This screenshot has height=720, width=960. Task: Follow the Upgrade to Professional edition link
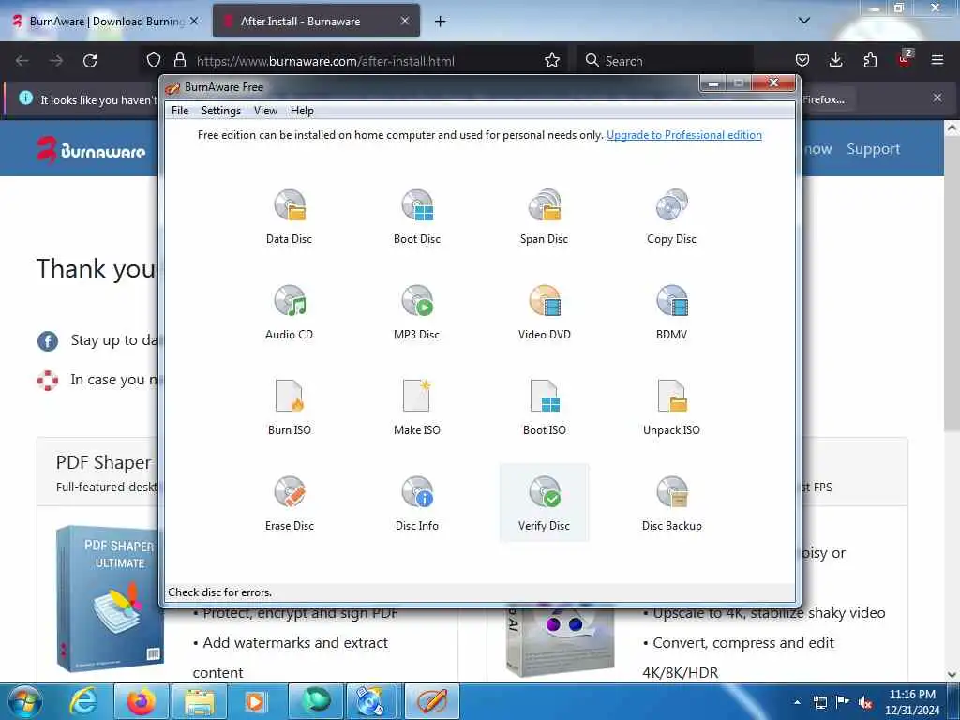683,135
